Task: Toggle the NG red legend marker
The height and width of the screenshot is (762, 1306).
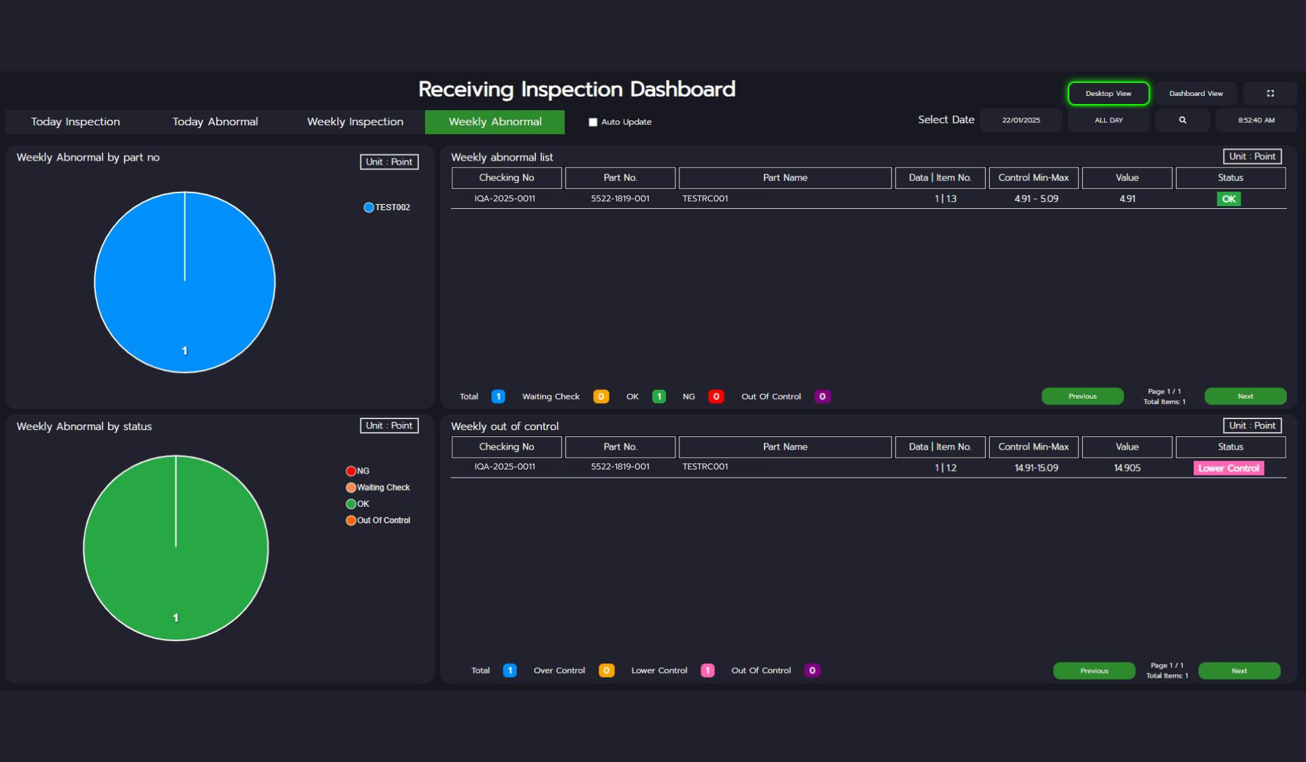Action: click(x=351, y=471)
